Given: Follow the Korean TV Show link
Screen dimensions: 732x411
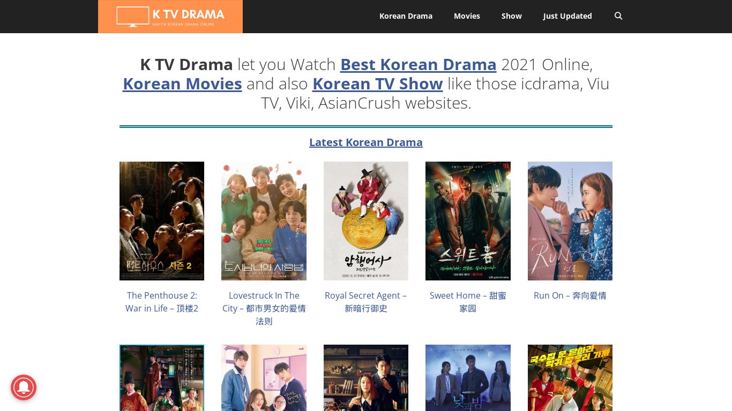Looking at the screenshot, I should [377, 83].
